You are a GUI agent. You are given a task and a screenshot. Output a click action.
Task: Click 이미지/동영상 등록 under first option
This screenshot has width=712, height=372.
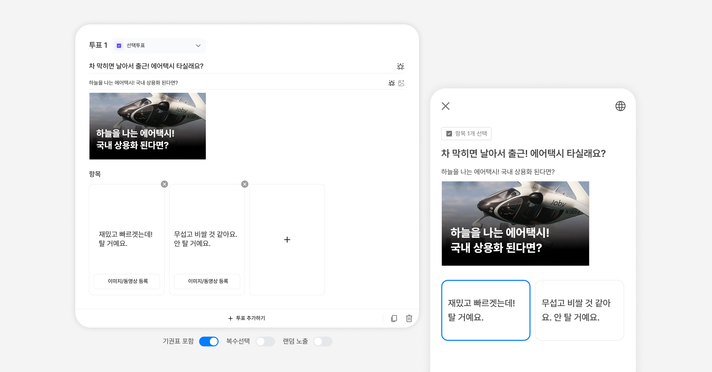[x=127, y=281]
